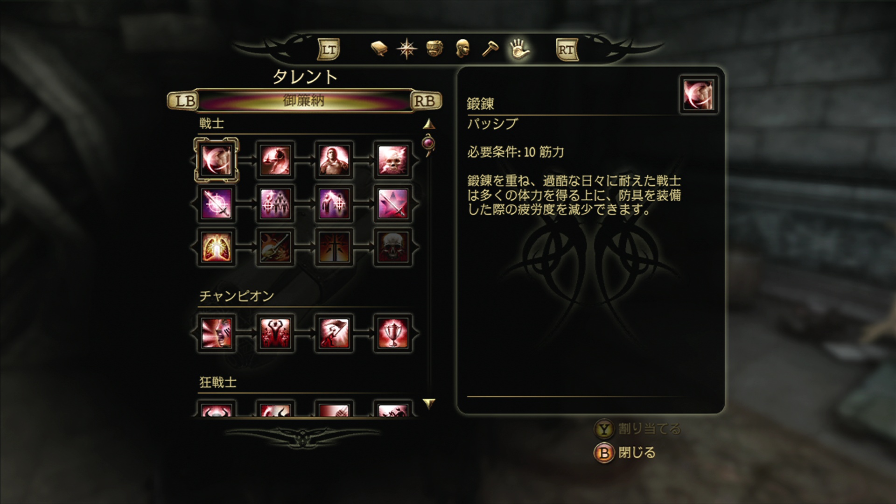The image size is (896, 504).
Task: Select the hammer crafting icon in top bar
Action: [490, 49]
